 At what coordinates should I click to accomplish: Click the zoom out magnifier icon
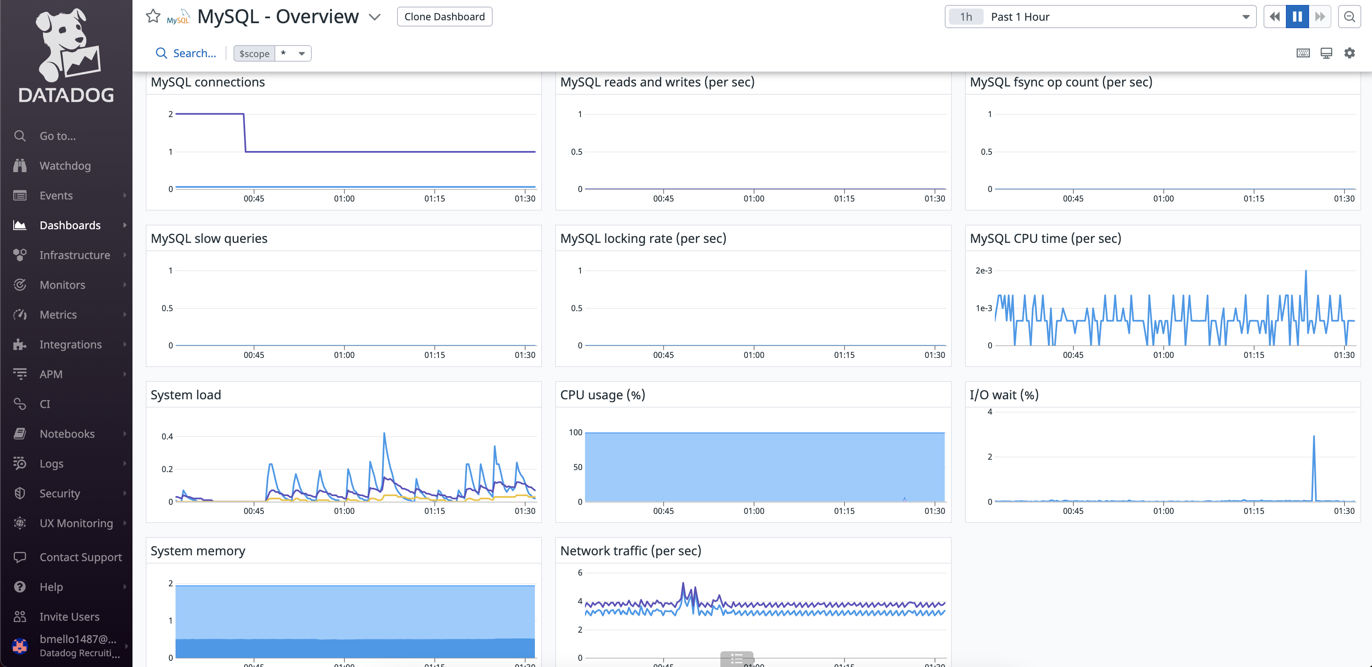1349,17
